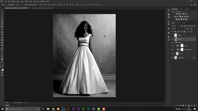
Task: Select the Path Selection tool
Action: click(x=2, y=53)
